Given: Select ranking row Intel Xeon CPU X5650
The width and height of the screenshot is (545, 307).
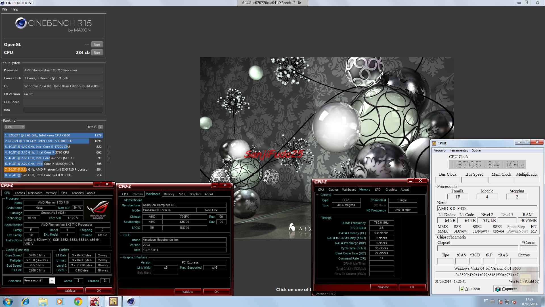Looking at the screenshot, I should pyautogui.click(x=53, y=135).
